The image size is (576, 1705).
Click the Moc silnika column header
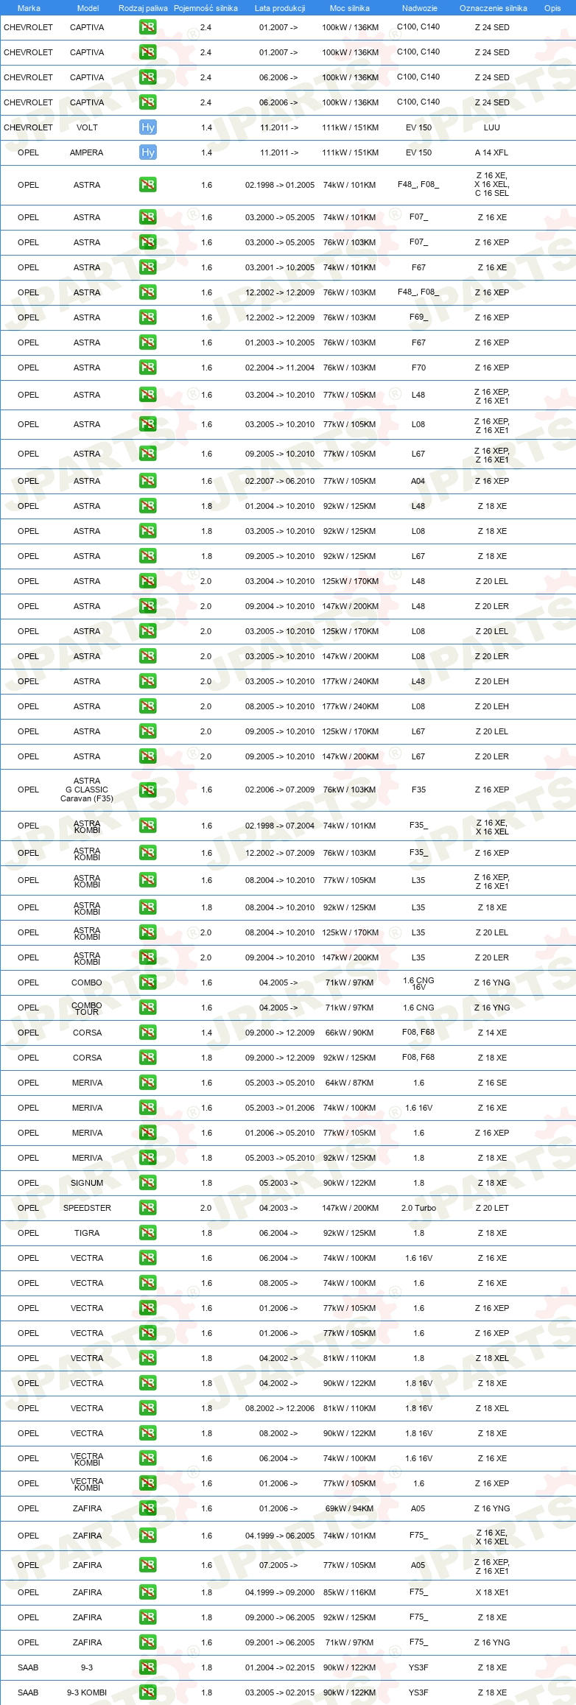tap(350, 8)
